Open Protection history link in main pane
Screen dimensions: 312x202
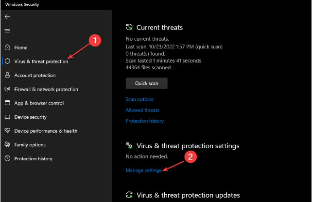click(x=145, y=121)
